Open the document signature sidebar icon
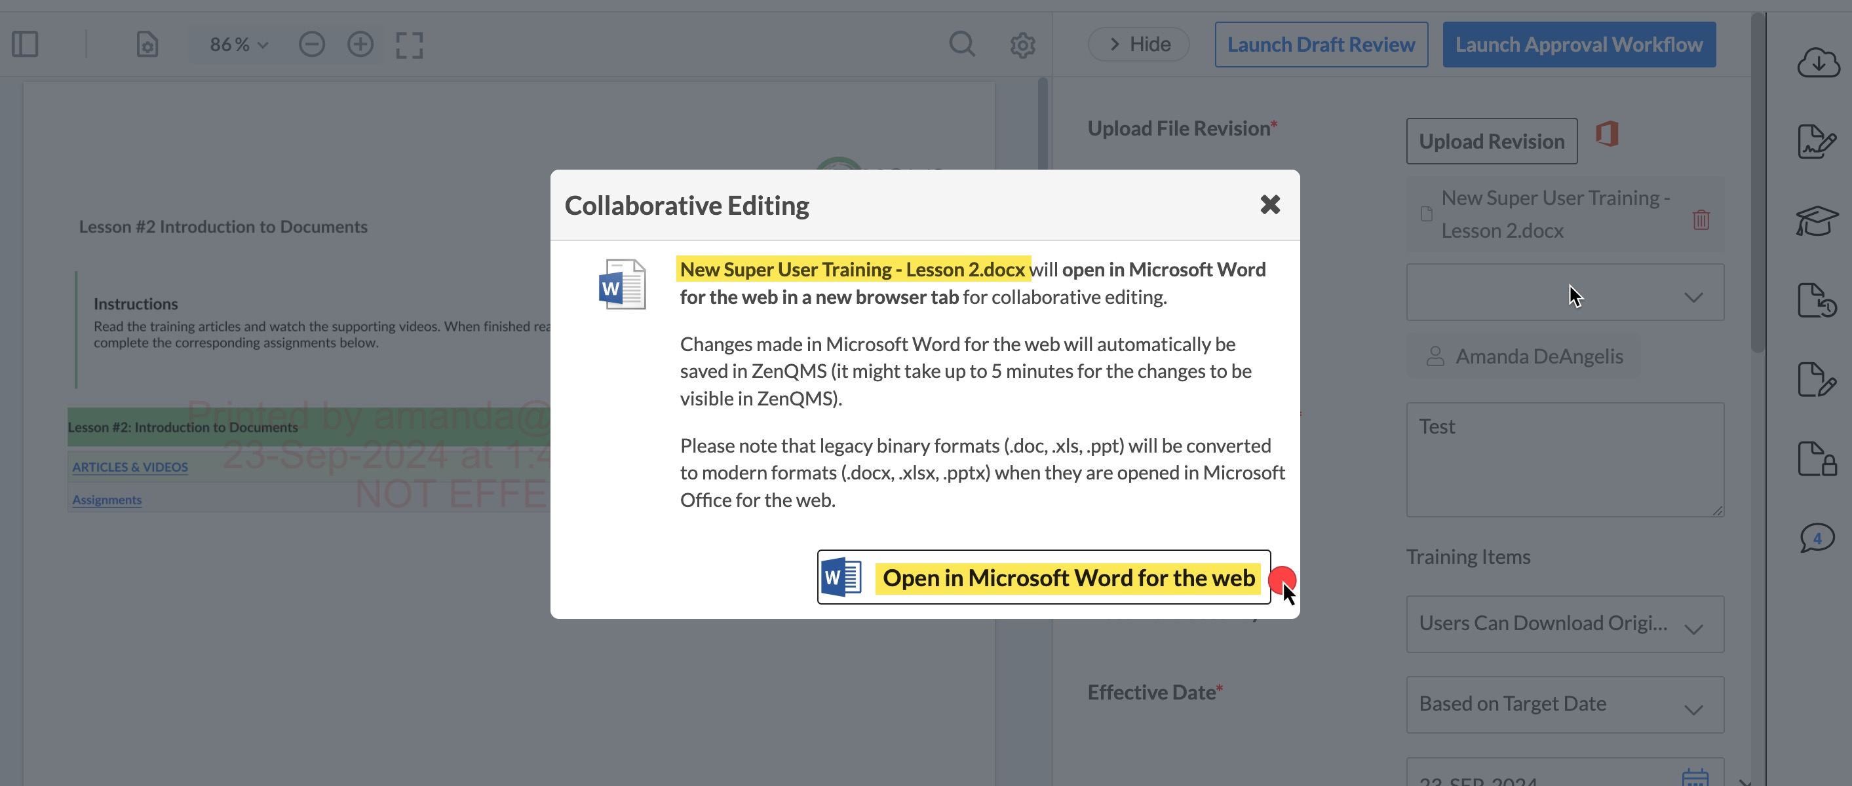 1817,141
